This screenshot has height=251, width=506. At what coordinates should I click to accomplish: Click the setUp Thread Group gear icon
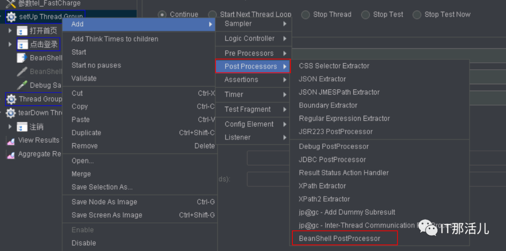tap(11, 17)
